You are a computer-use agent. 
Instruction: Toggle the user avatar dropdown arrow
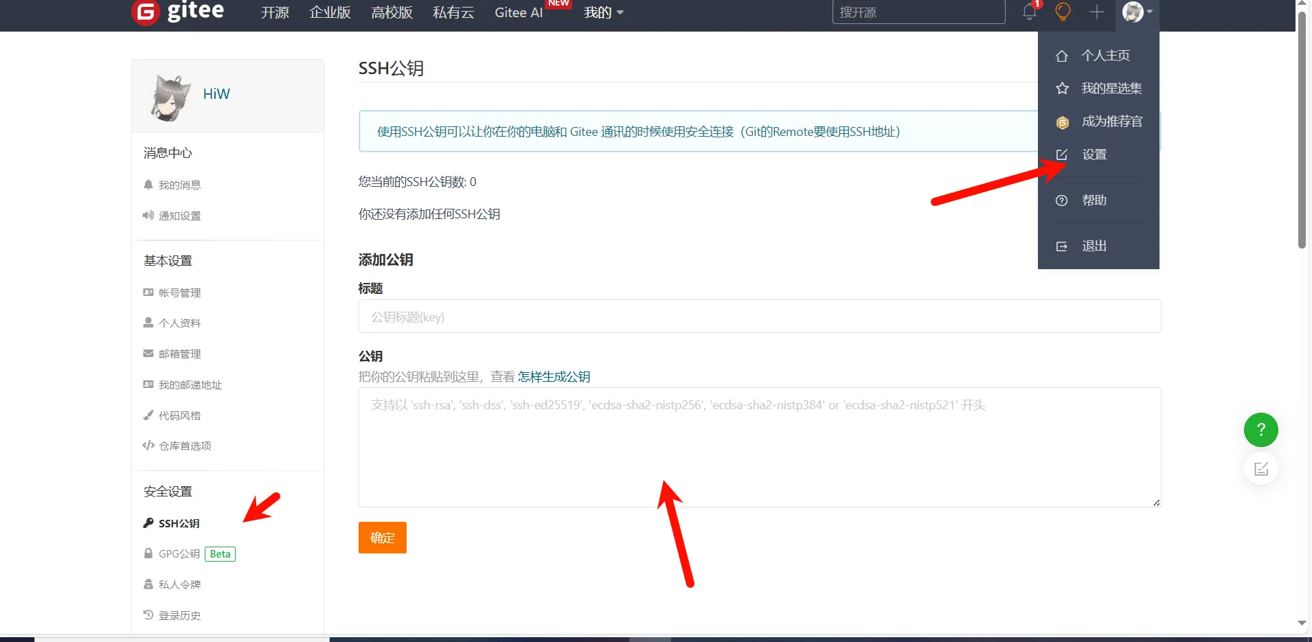coord(1150,12)
